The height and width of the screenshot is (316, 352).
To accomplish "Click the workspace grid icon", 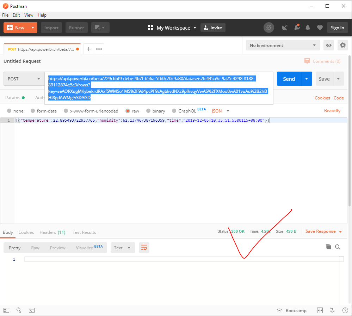I will 150,28.
